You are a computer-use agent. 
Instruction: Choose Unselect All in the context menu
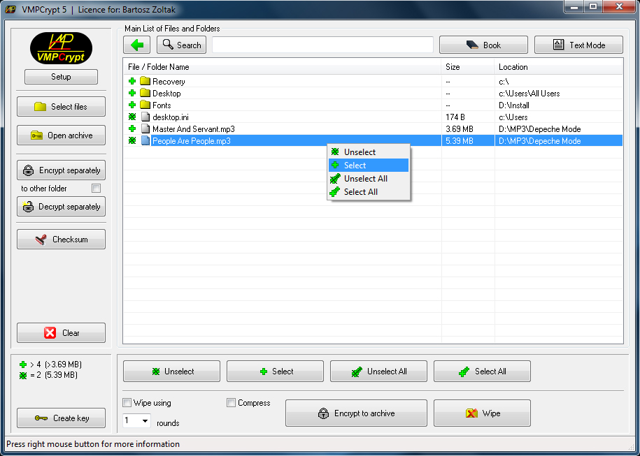[369, 179]
